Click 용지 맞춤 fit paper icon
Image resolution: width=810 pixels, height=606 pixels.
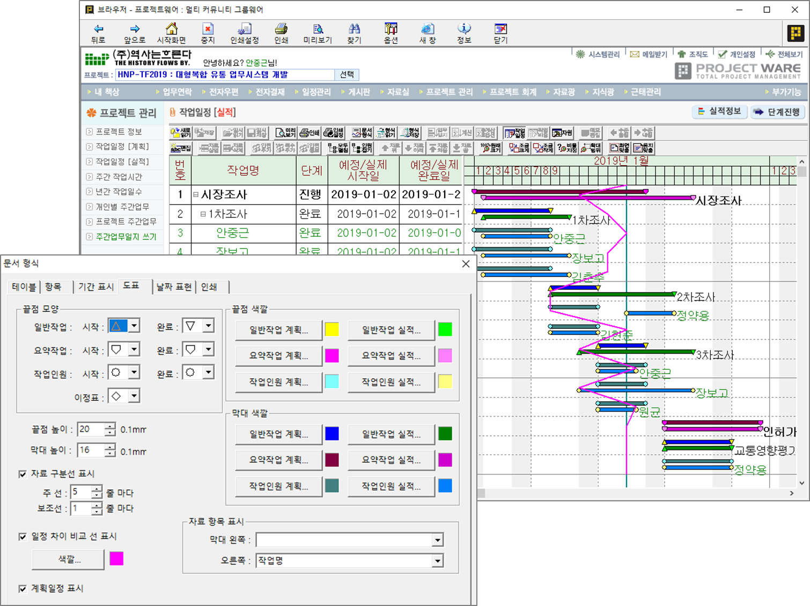click(643, 148)
